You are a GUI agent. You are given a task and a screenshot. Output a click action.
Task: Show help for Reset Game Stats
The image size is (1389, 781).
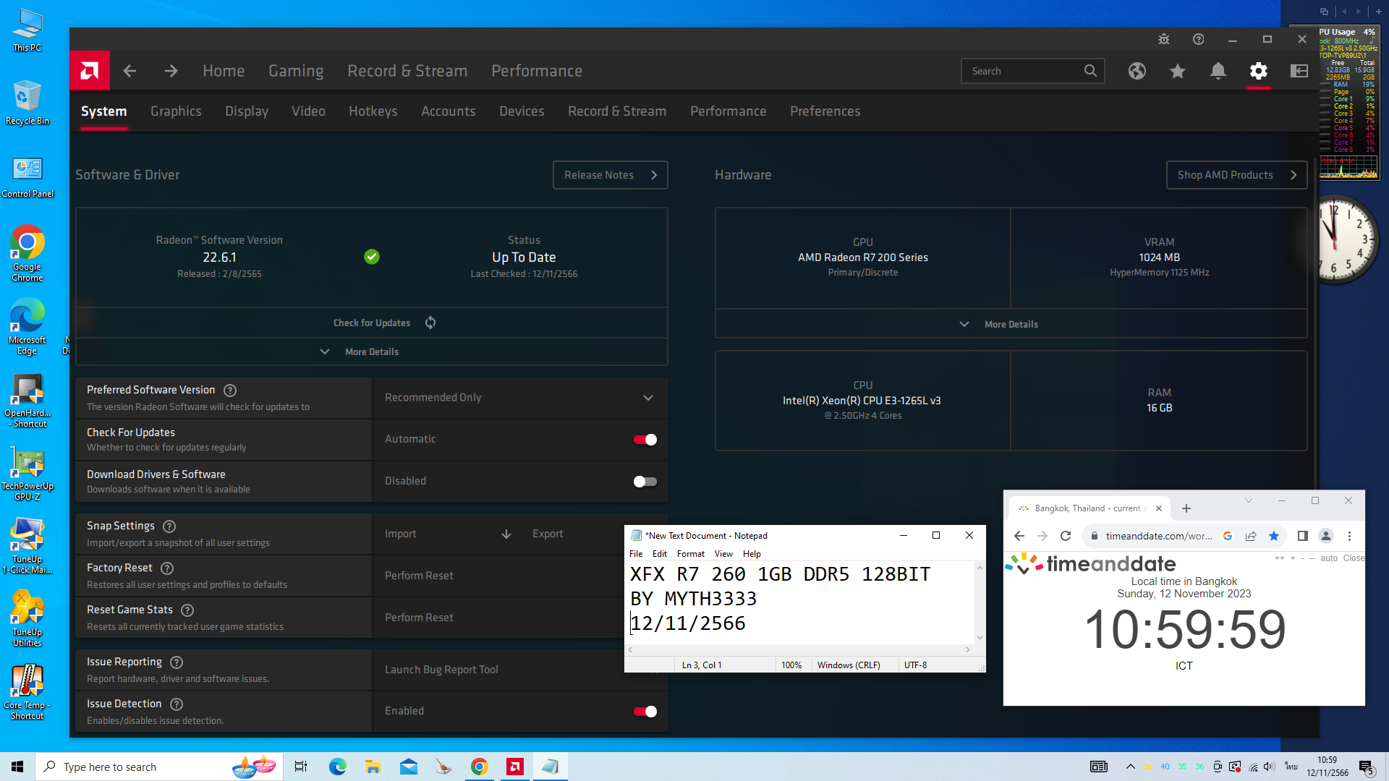tap(187, 610)
